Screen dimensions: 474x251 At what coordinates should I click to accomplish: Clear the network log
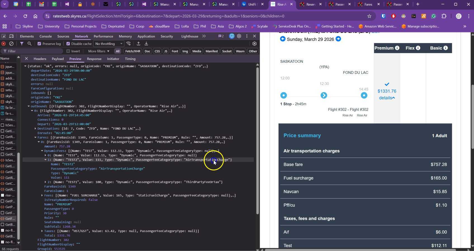pyautogui.click(x=11, y=44)
